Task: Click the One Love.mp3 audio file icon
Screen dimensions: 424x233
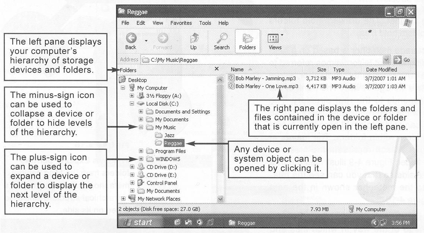Action: (231, 86)
